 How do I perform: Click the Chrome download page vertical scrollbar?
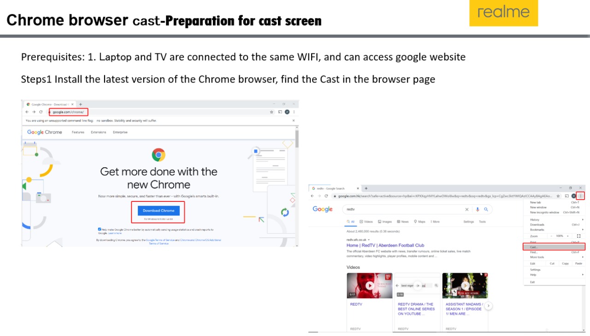[x=297, y=138]
